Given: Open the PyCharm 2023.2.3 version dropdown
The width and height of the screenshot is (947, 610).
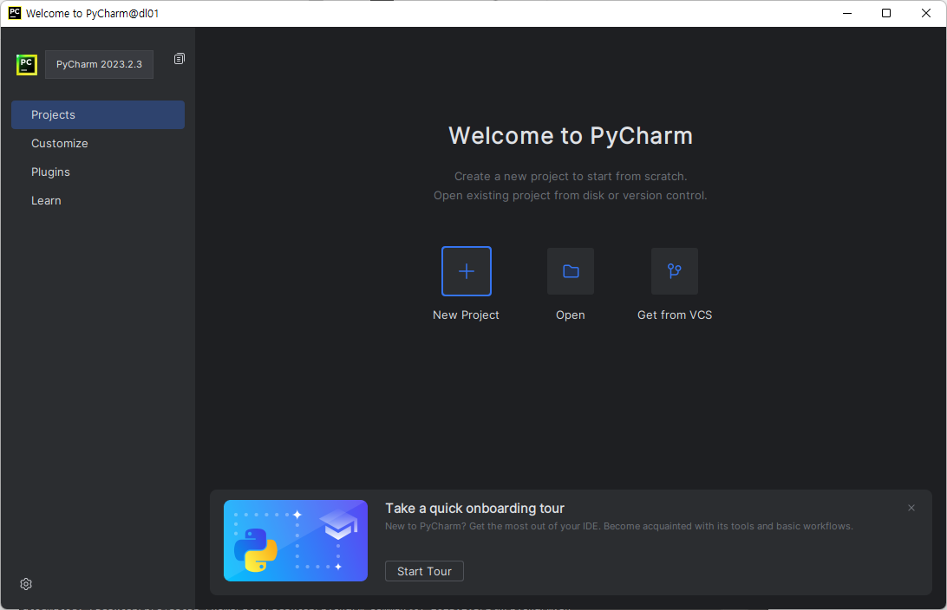Looking at the screenshot, I should coord(99,64).
